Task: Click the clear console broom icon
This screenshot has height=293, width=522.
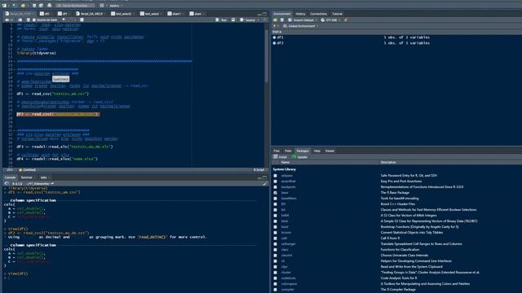Action: coord(265,183)
